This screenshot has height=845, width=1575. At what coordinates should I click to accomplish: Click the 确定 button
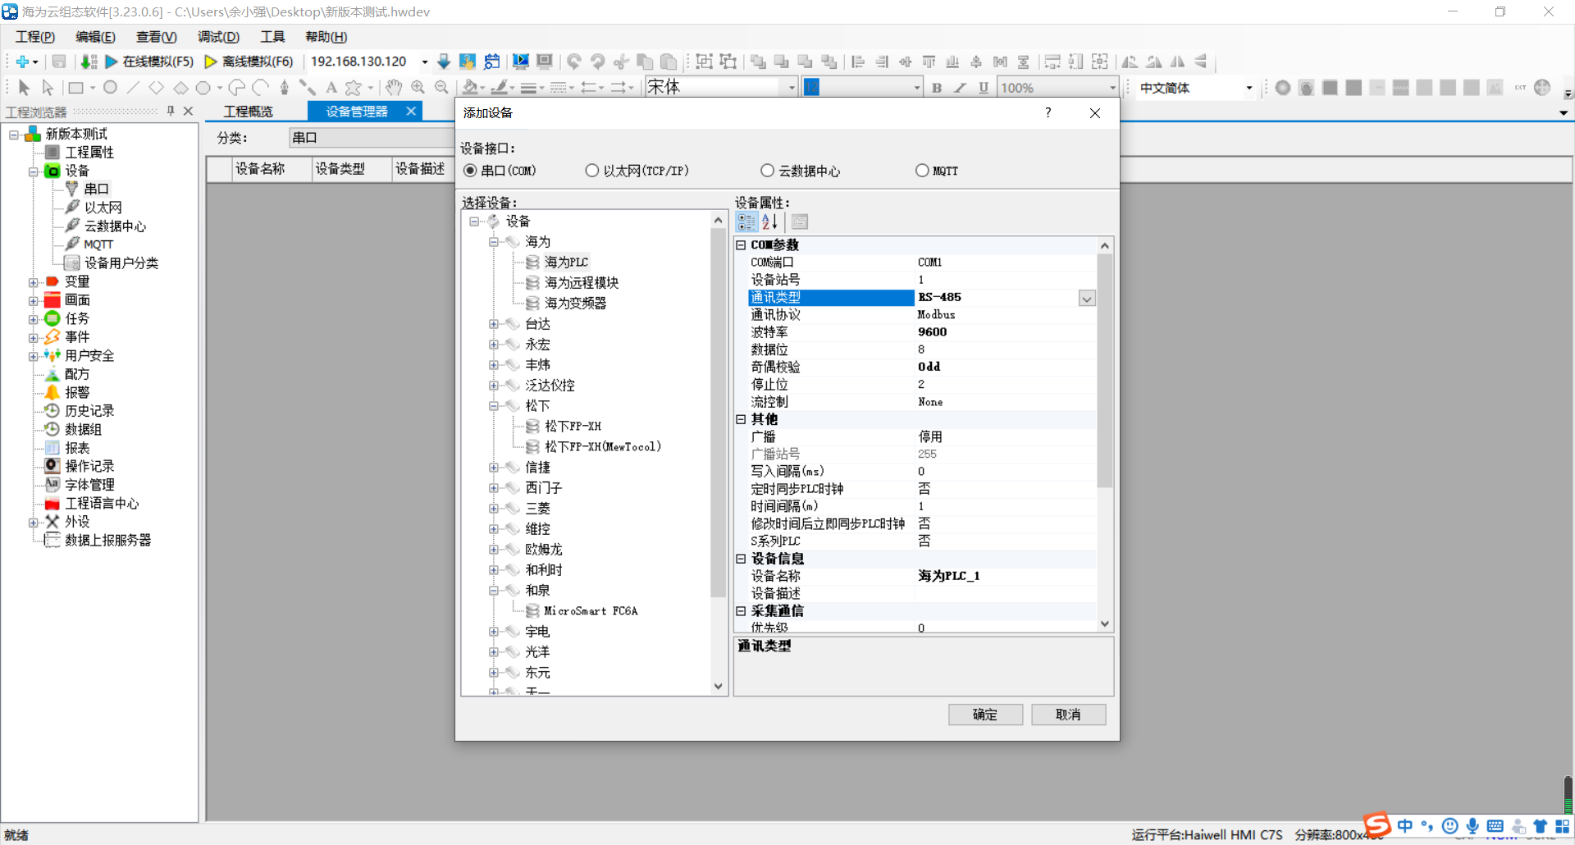(985, 715)
